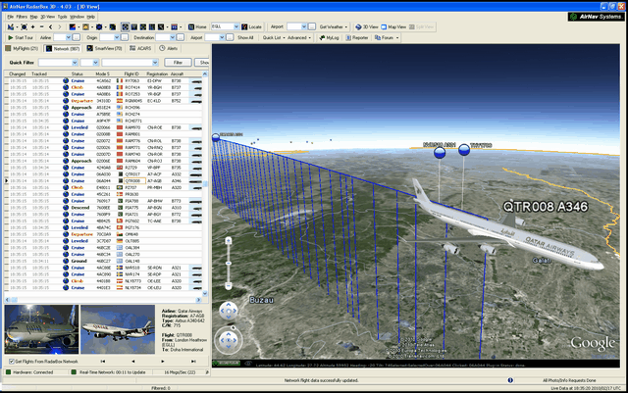Click the Quick Filter's Filter button

pyautogui.click(x=178, y=63)
